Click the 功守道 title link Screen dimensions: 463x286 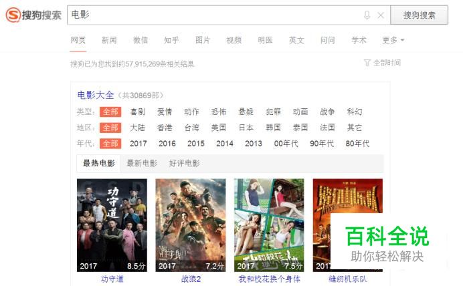[112, 279]
